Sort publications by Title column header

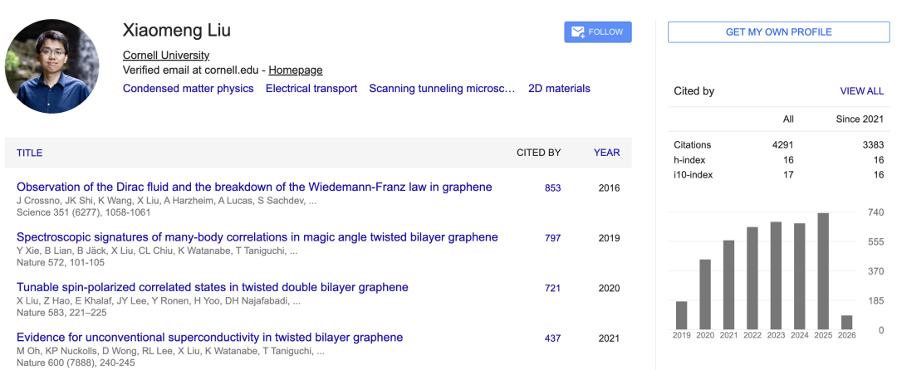pyautogui.click(x=29, y=153)
